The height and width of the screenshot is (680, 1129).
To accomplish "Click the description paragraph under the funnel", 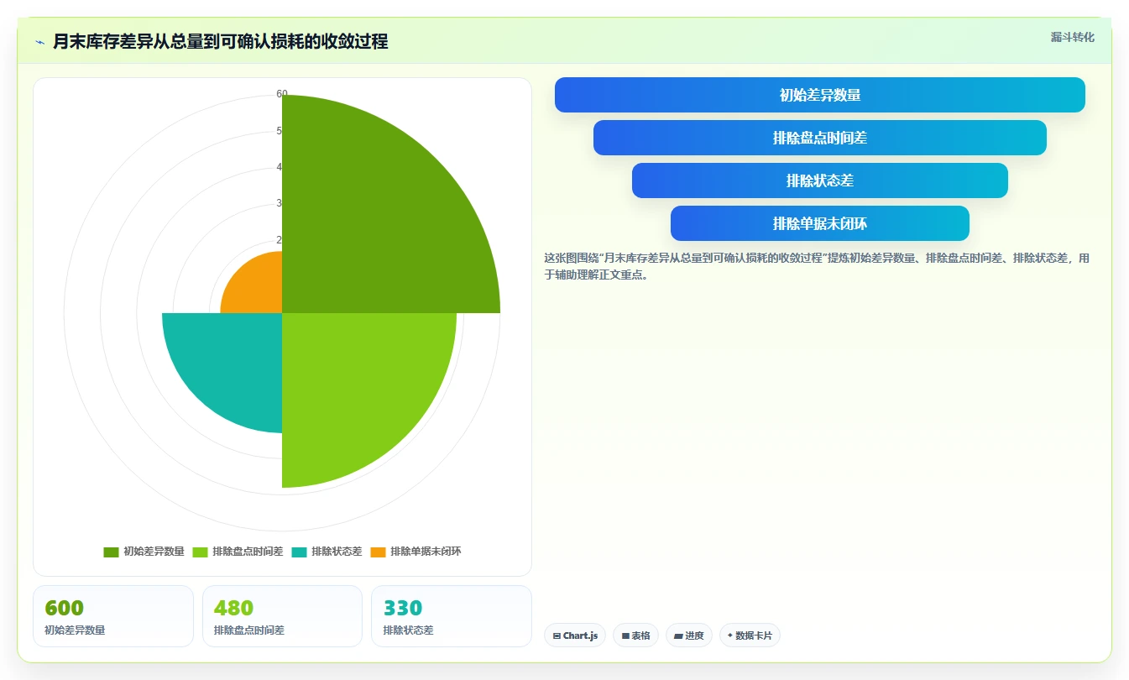I will (x=817, y=266).
